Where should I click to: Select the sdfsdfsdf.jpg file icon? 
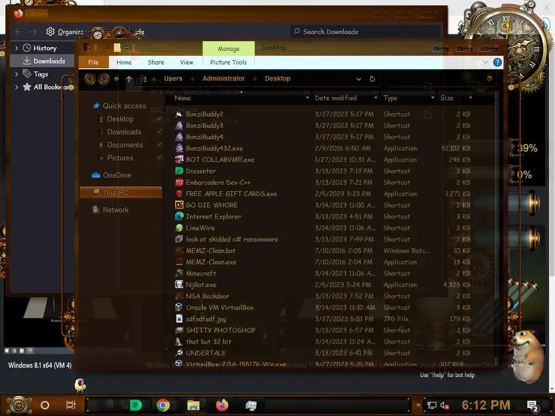(x=179, y=318)
